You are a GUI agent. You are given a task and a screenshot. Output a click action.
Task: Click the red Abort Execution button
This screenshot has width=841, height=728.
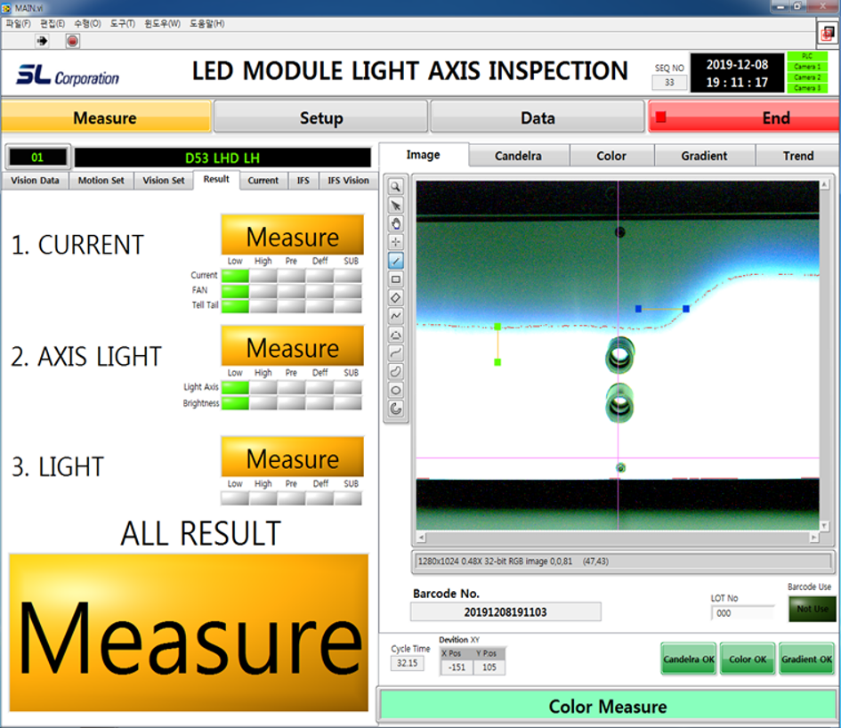(72, 41)
